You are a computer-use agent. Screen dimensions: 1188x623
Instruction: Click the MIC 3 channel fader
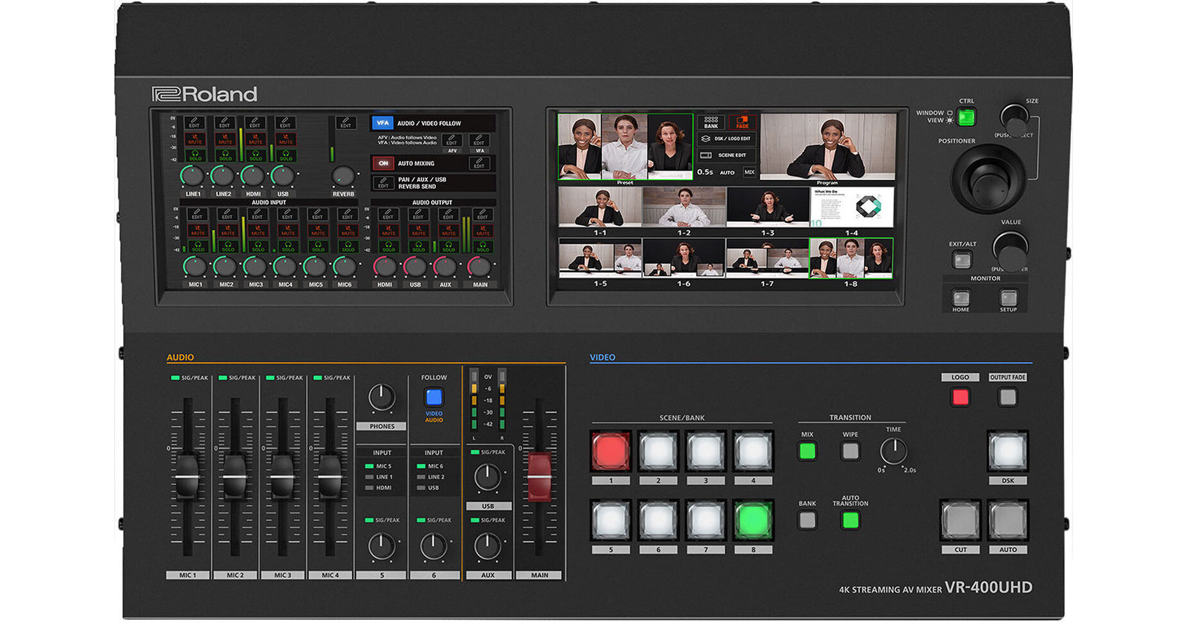(282, 476)
